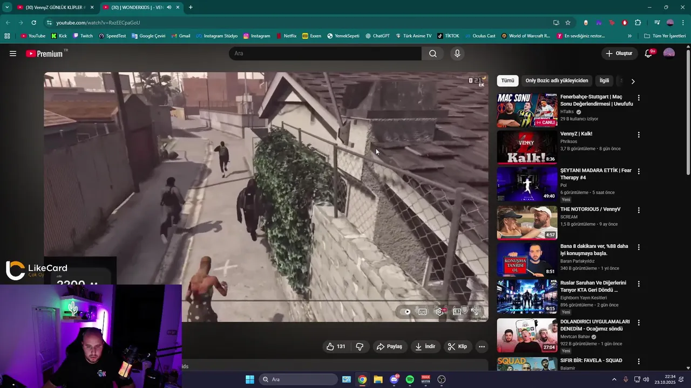Create a clip with Klip button
This screenshot has width=691, height=388.
[458, 347]
